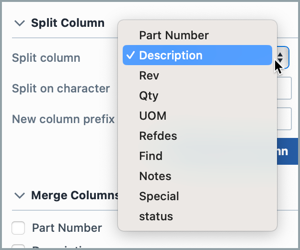Click the Split Column section heading
Screen dimensions: 300x250
click(68, 23)
